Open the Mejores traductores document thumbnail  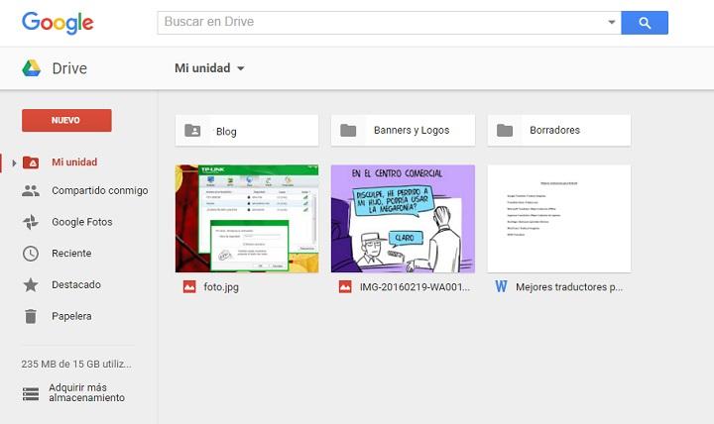point(558,219)
